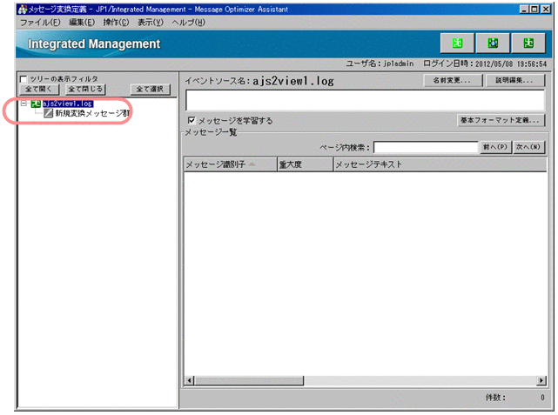Open the ファイル(F) menu
The height and width of the screenshot is (415, 558).
[40, 23]
